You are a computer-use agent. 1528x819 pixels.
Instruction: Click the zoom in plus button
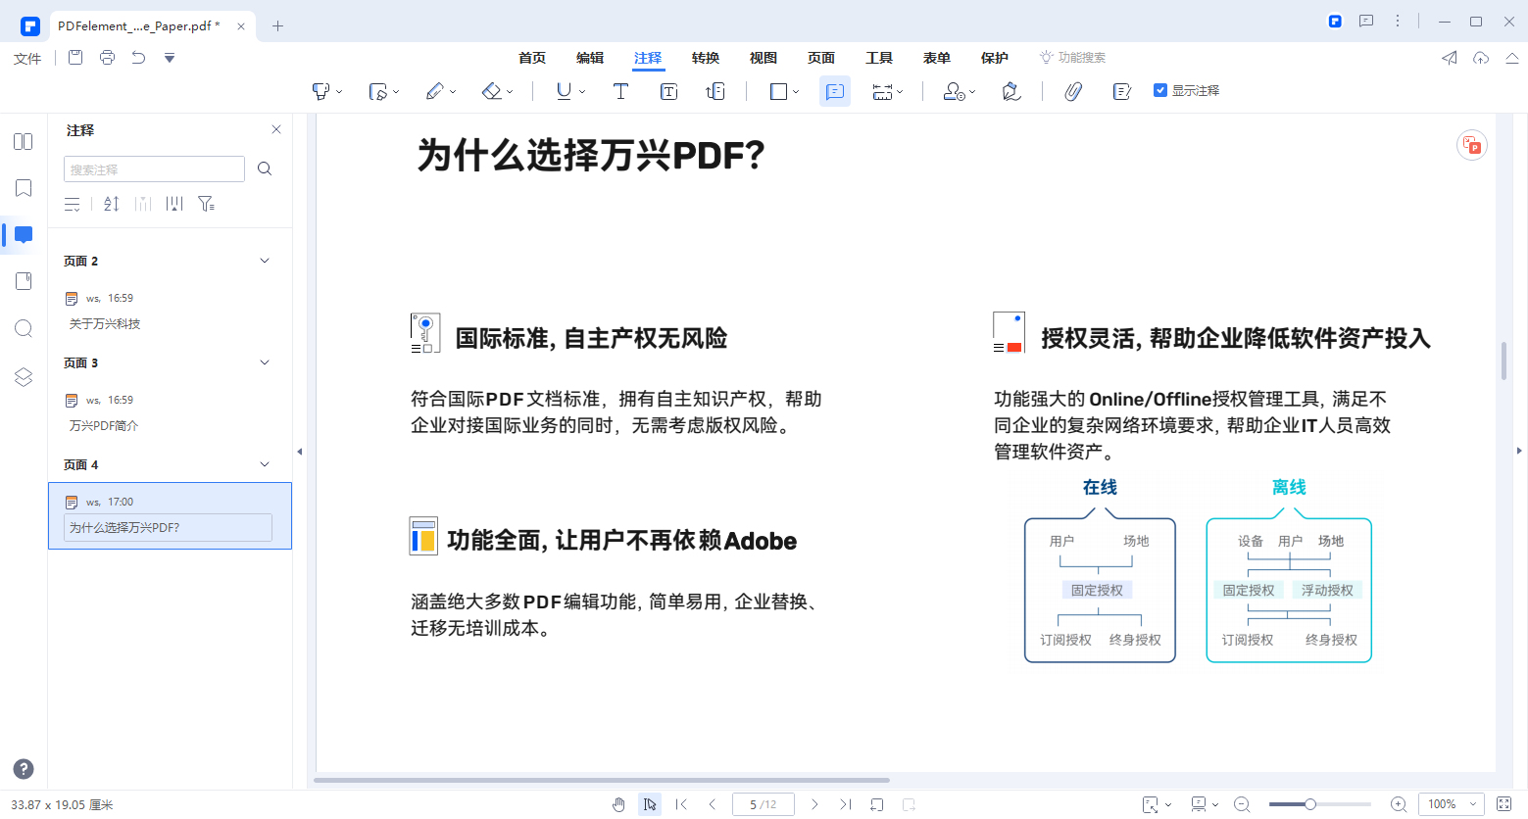pos(1399,804)
